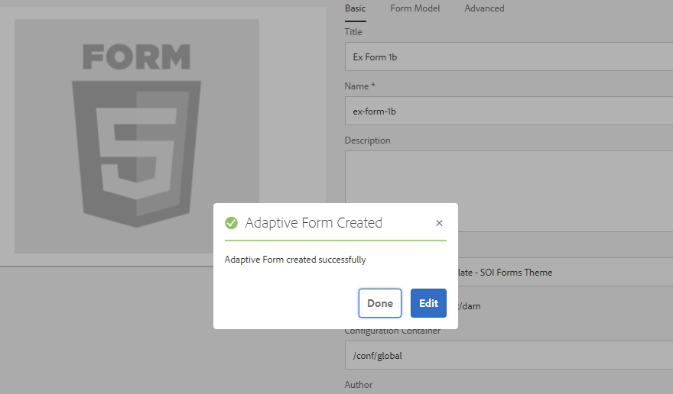Click the HTML5 FORM thumbnail image
Image resolution: width=673 pixels, height=394 pixels.
pyautogui.click(x=136, y=136)
